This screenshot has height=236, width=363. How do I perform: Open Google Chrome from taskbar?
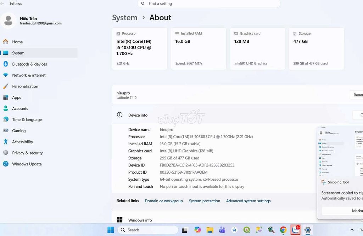pyautogui.click(x=283, y=230)
